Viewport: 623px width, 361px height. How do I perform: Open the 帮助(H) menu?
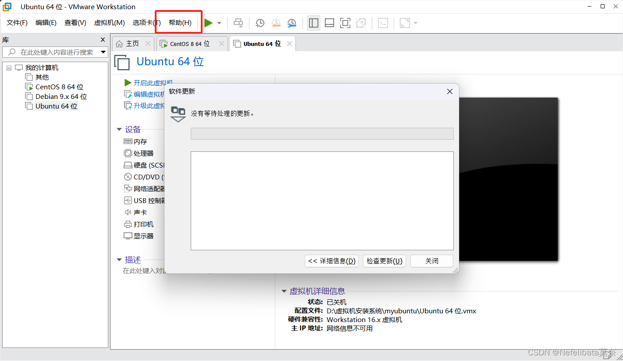(x=180, y=23)
